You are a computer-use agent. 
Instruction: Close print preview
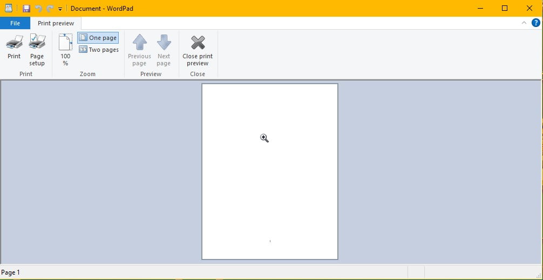coord(198,50)
